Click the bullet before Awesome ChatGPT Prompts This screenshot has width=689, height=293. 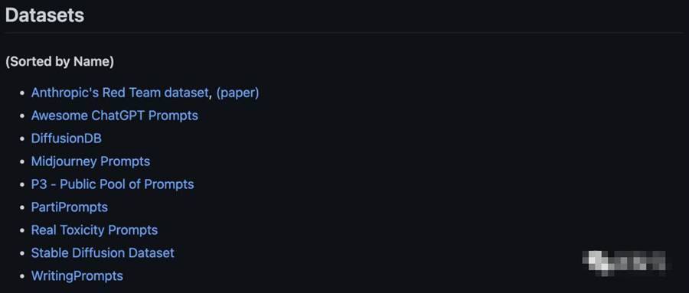click(x=22, y=116)
